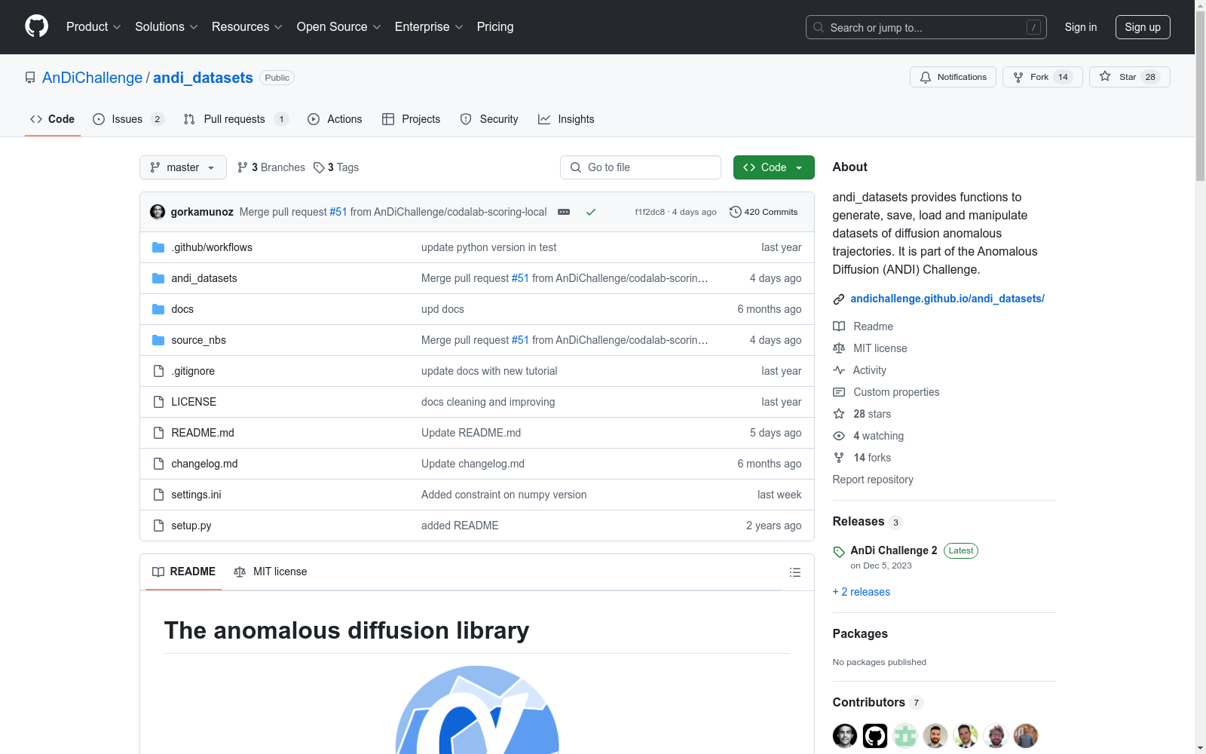The height and width of the screenshot is (754, 1206).
Task: Click the book icon beside Readme in About
Action: [839, 326]
